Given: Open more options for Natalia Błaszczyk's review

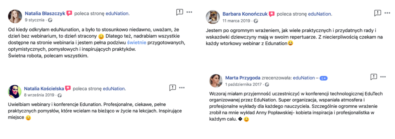Looking at the screenshot, I should coord(189,12).
